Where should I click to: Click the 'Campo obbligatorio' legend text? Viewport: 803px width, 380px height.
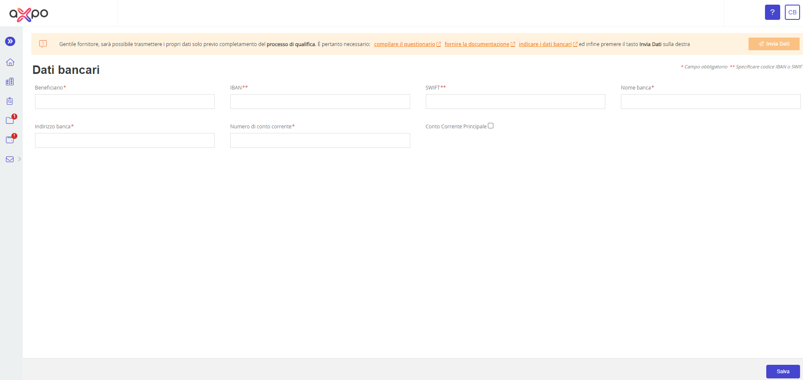tap(705, 67)
